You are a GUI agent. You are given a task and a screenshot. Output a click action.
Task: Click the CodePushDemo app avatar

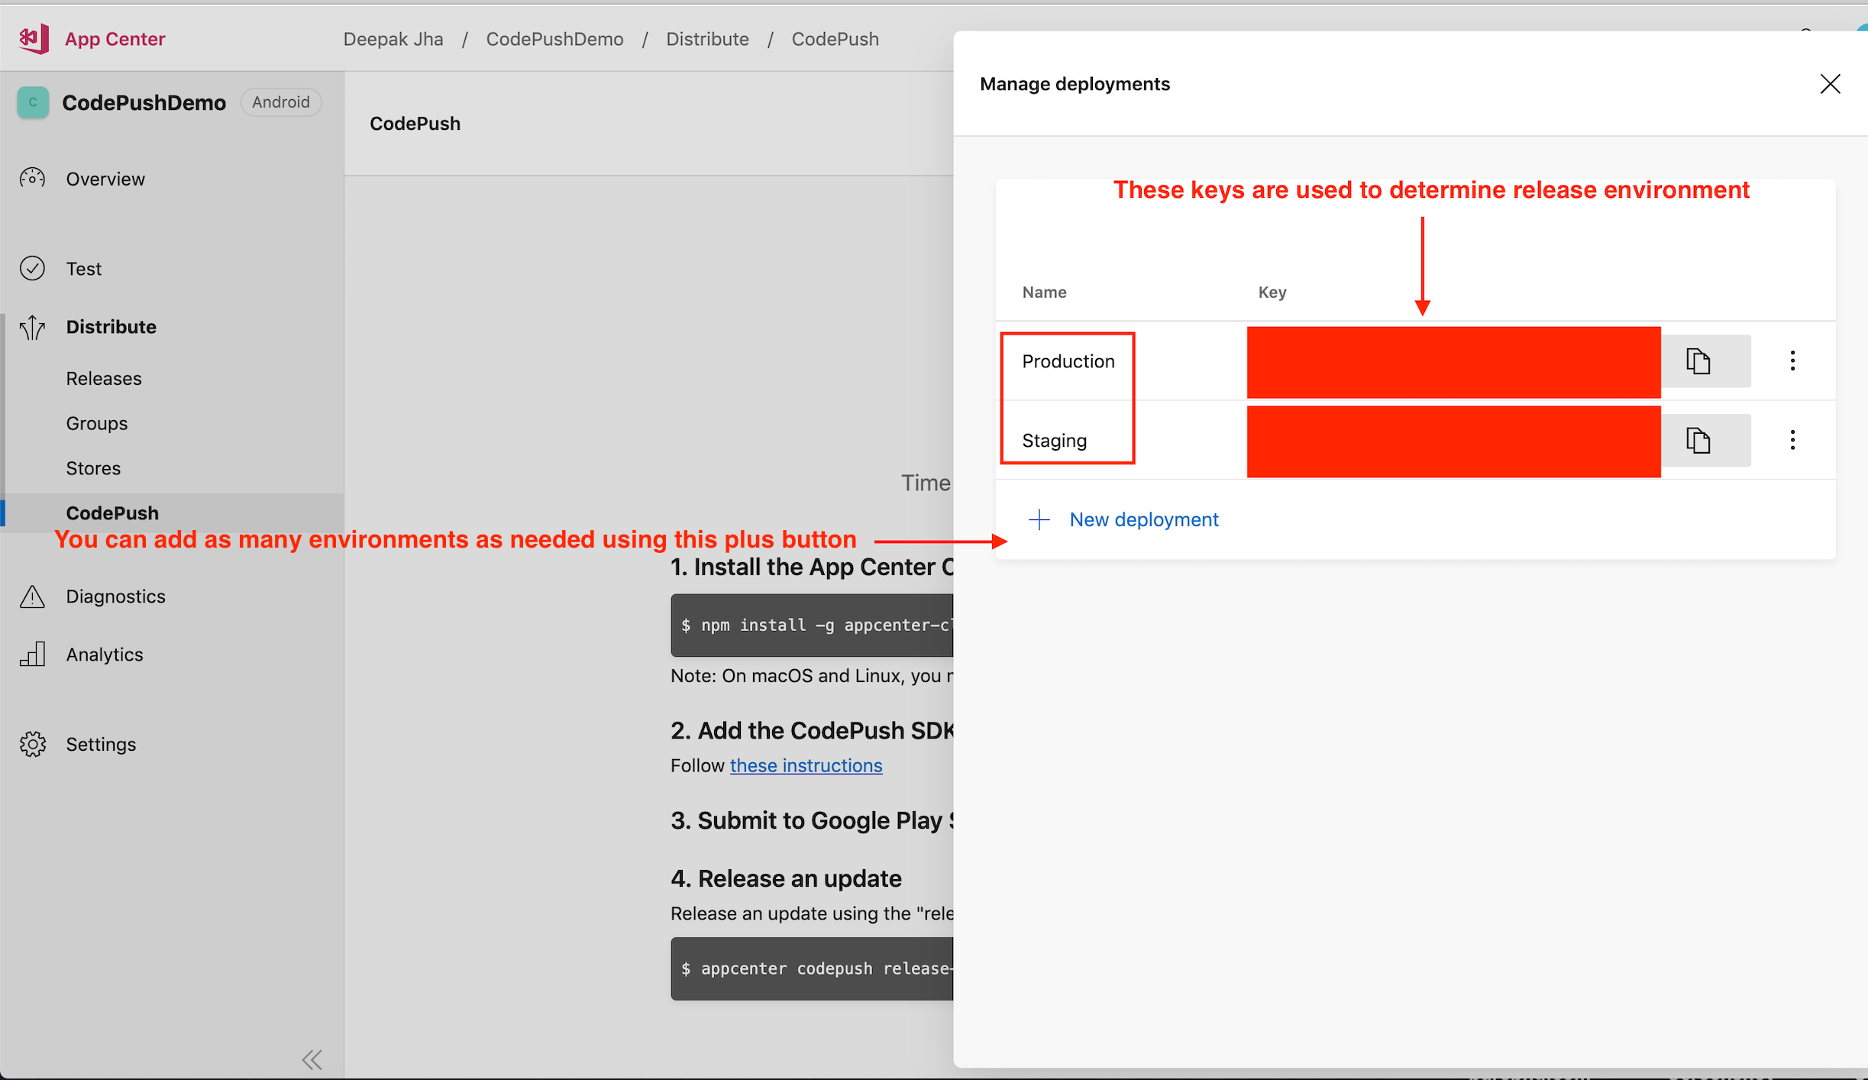coord(32,102)
